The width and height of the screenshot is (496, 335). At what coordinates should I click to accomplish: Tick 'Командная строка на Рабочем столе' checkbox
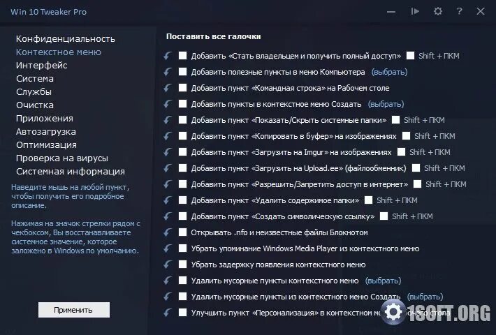[x=182, y=87]
